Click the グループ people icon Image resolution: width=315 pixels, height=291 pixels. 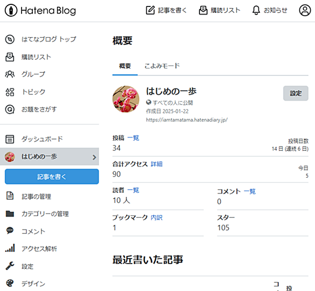pos(10,74)
